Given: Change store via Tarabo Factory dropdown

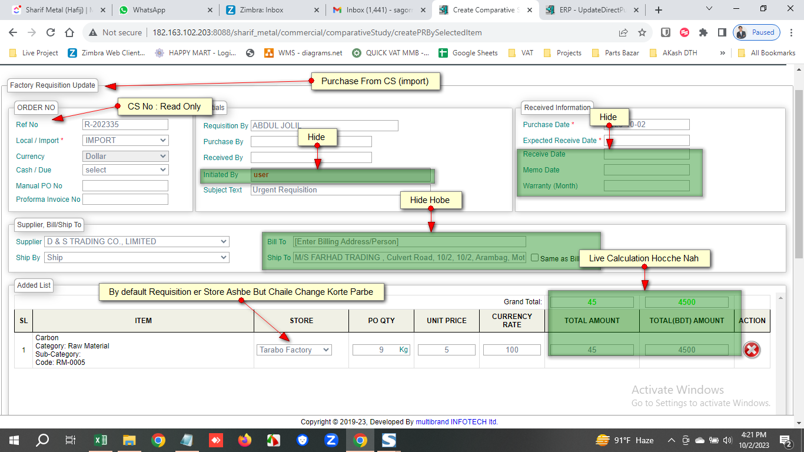Looking at the screenshot, I should 294,350.
